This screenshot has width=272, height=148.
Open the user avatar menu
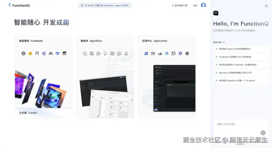click(x=203, y=5)
